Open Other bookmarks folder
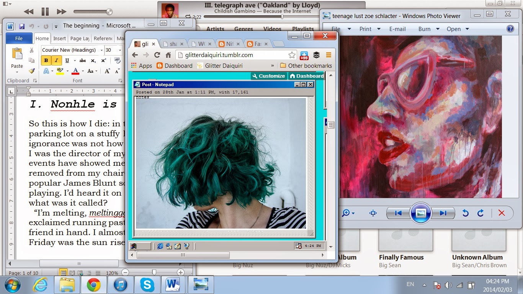 [x=306, y=66]
